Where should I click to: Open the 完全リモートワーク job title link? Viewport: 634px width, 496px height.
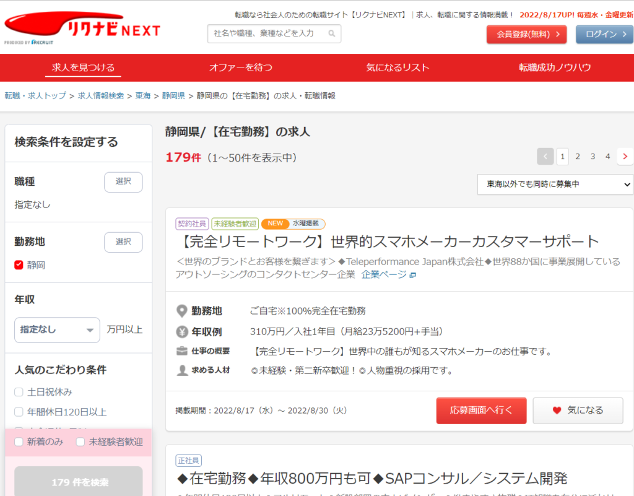click(388, 241)
